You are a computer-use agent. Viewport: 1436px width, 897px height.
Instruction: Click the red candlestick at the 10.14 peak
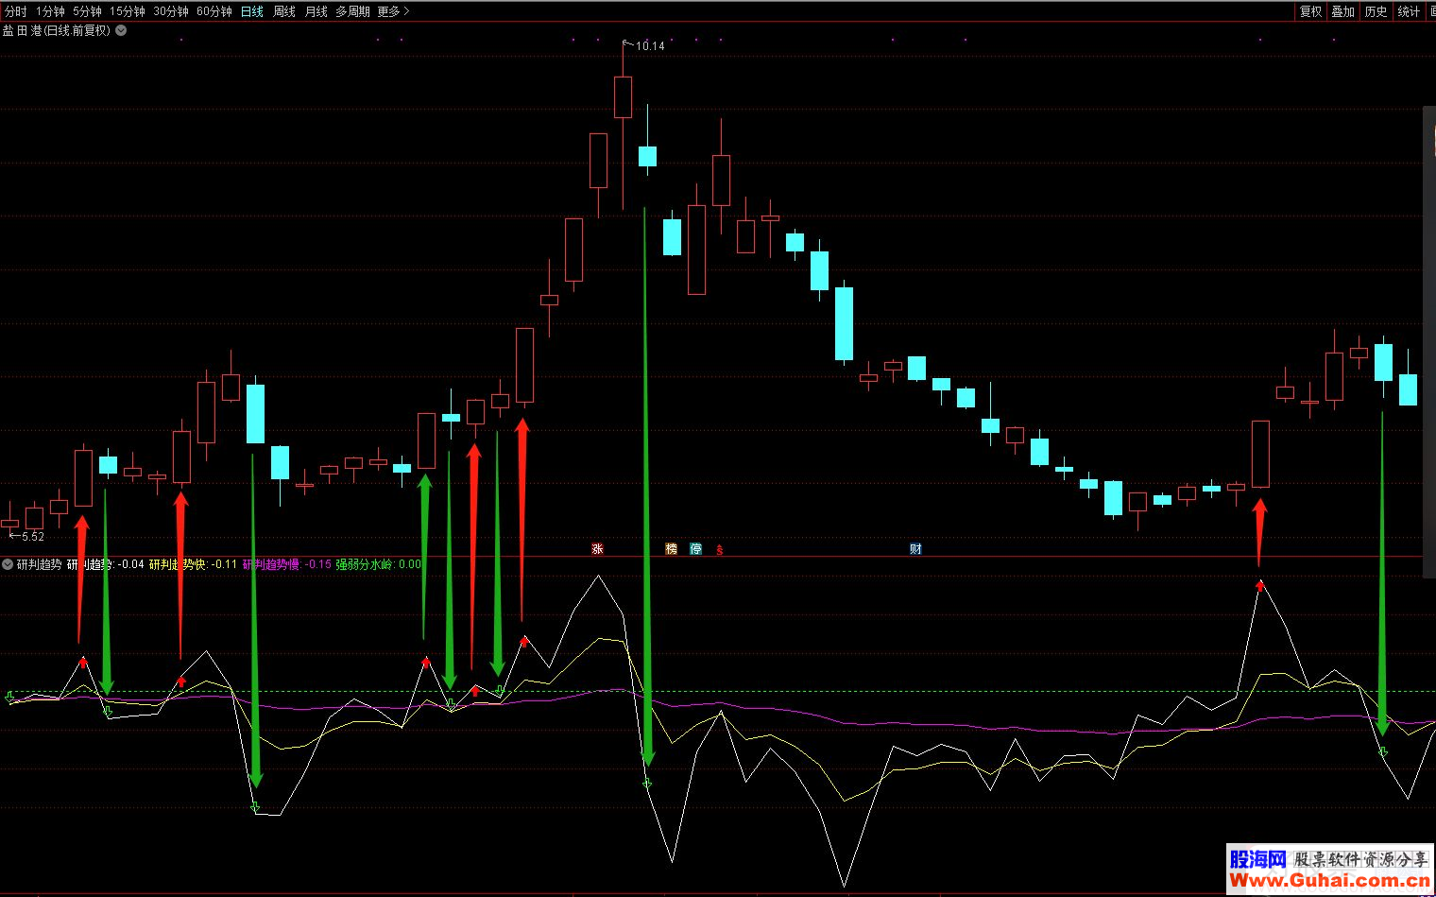pyautogui.click(x=623, y=97)
